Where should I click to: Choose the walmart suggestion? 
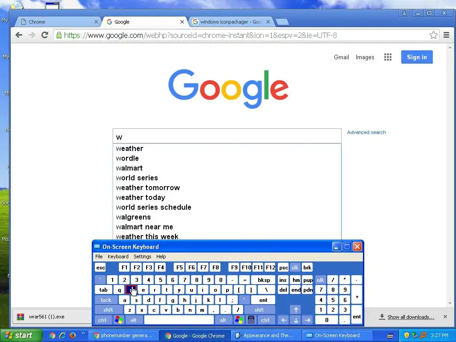(227, 168)
